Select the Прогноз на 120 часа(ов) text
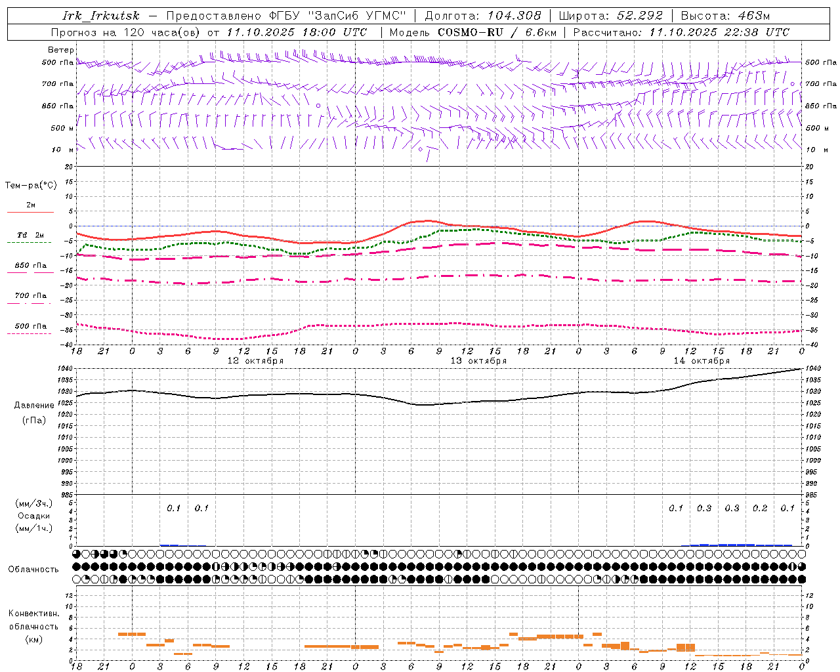The width and height of the screenshot is (840, 672). coord(127,32)
